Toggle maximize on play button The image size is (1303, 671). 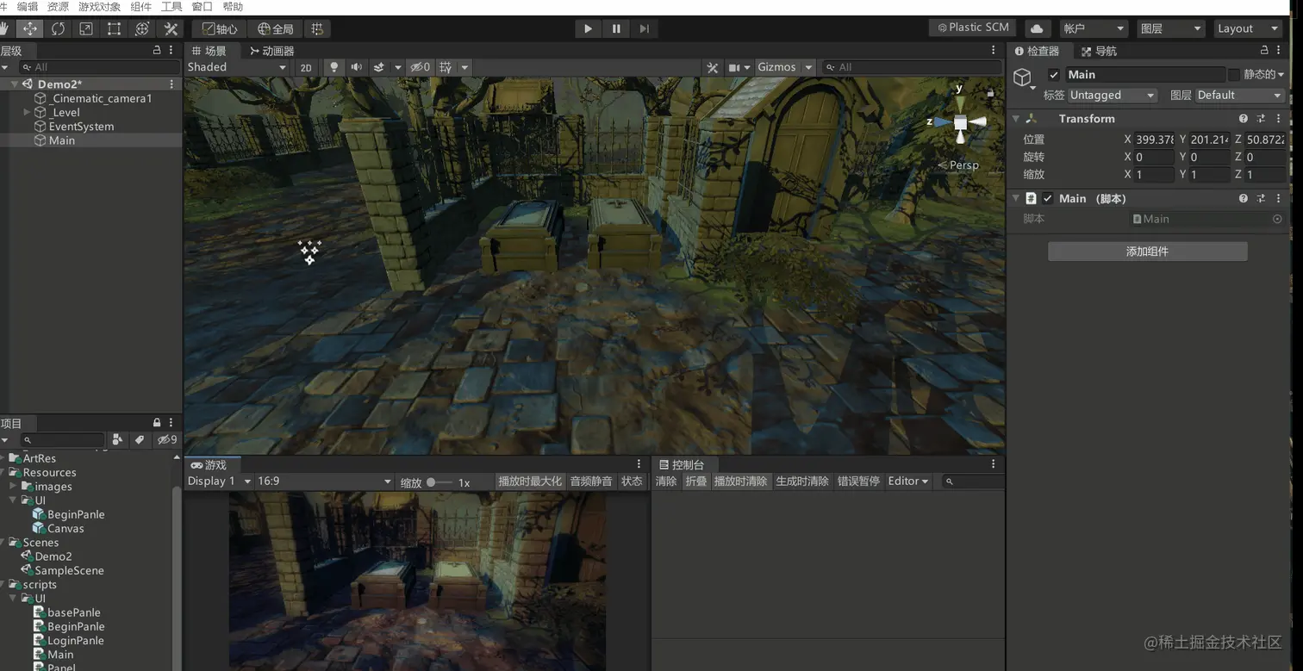coord(530,482)
